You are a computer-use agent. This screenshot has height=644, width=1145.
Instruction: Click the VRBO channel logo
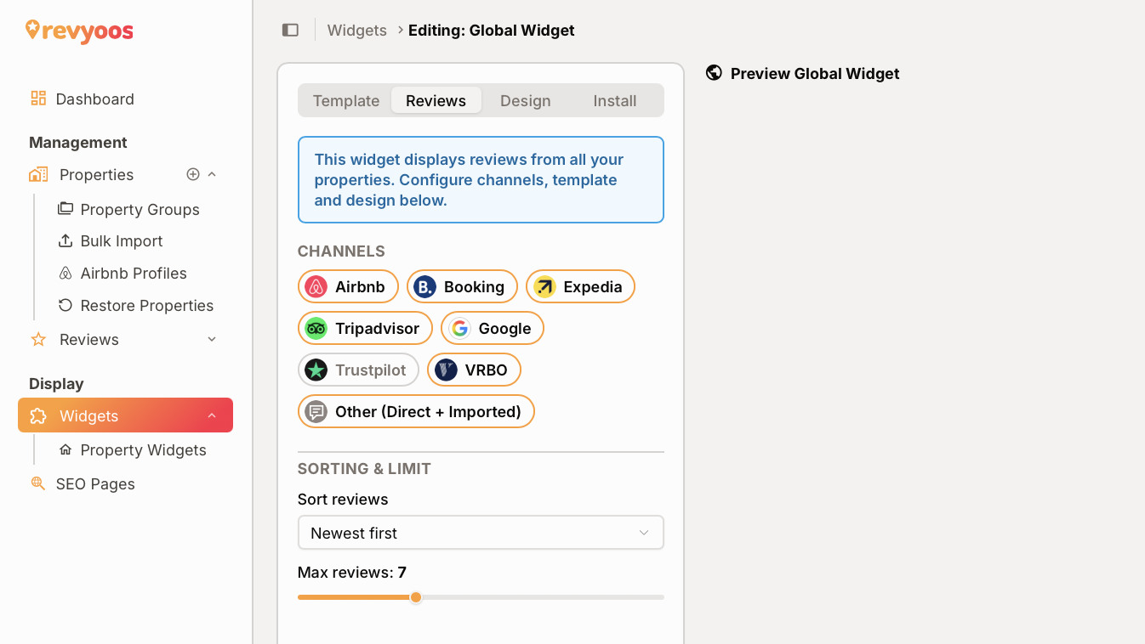(446, 370)
